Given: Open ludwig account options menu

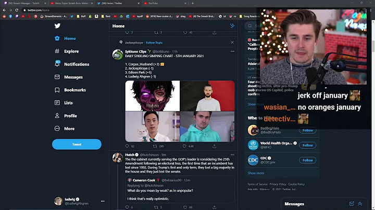Looking at the screenshot, I should click(103, 201).
